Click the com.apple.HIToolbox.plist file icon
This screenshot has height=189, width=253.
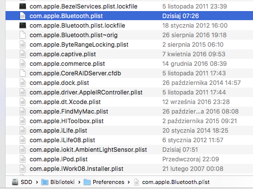23,121
